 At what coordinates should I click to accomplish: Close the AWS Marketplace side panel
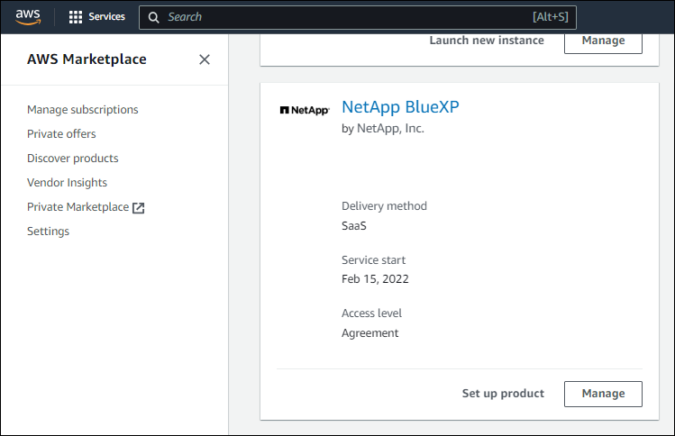pos(205,59)
